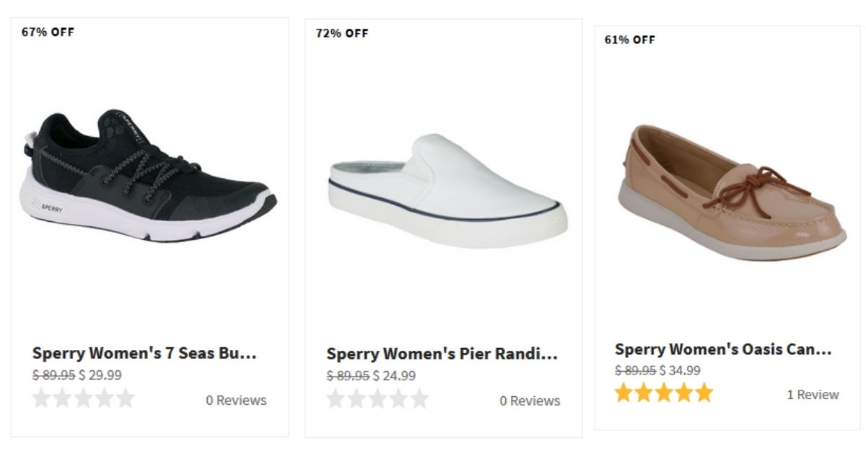Click first empty star under Pier Randi mule
Viewport: 866px width, 456px height.
(x=336, y=399)
